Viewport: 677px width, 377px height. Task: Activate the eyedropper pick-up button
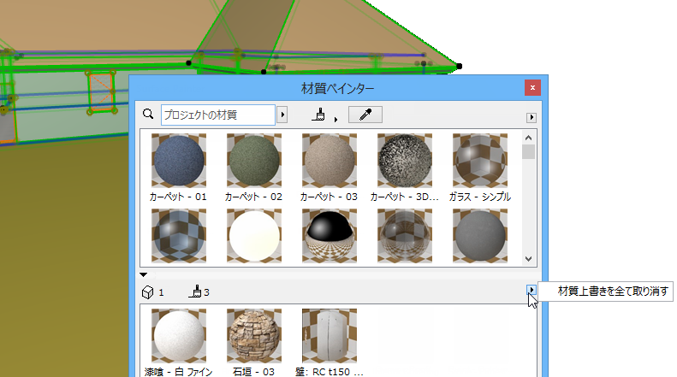(365, 115)
